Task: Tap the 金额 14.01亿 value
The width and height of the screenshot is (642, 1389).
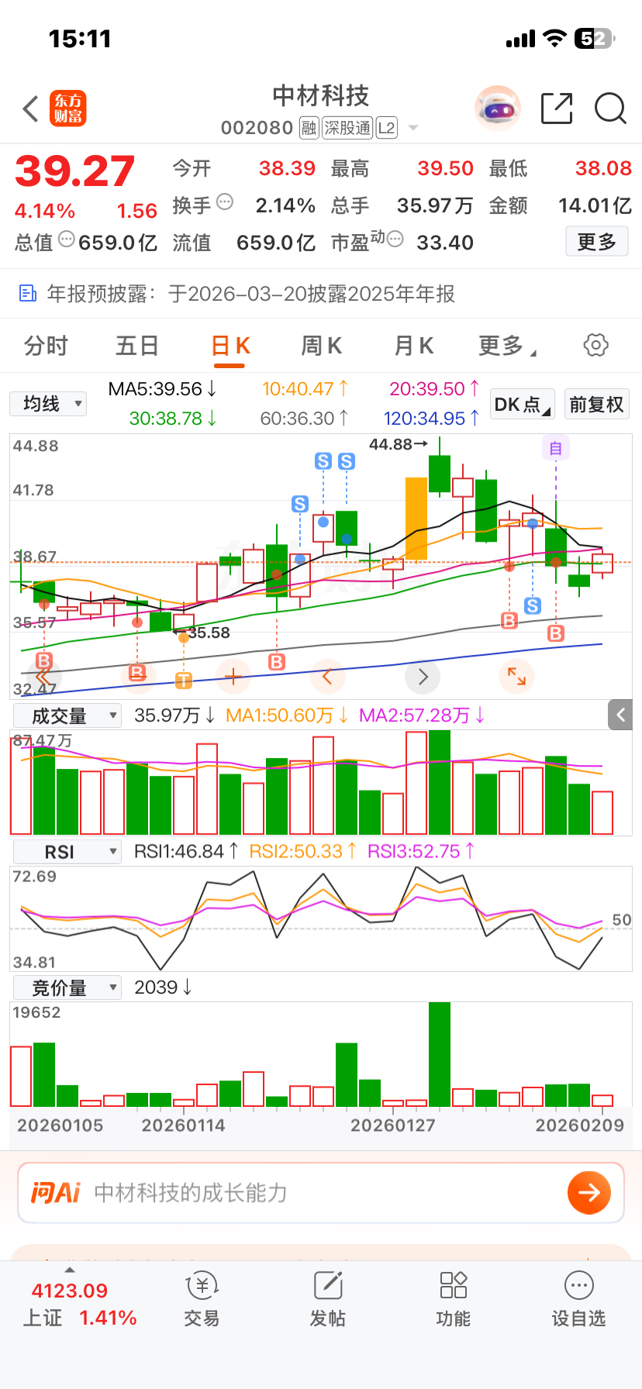Action: click(x=595, y=205)
